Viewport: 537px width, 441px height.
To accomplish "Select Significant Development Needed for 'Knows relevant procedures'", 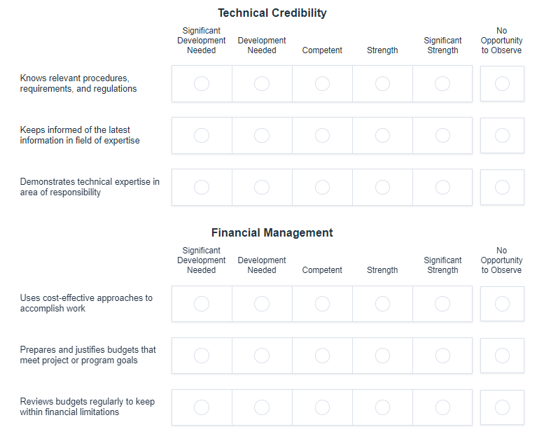I will tap(202, 84).
